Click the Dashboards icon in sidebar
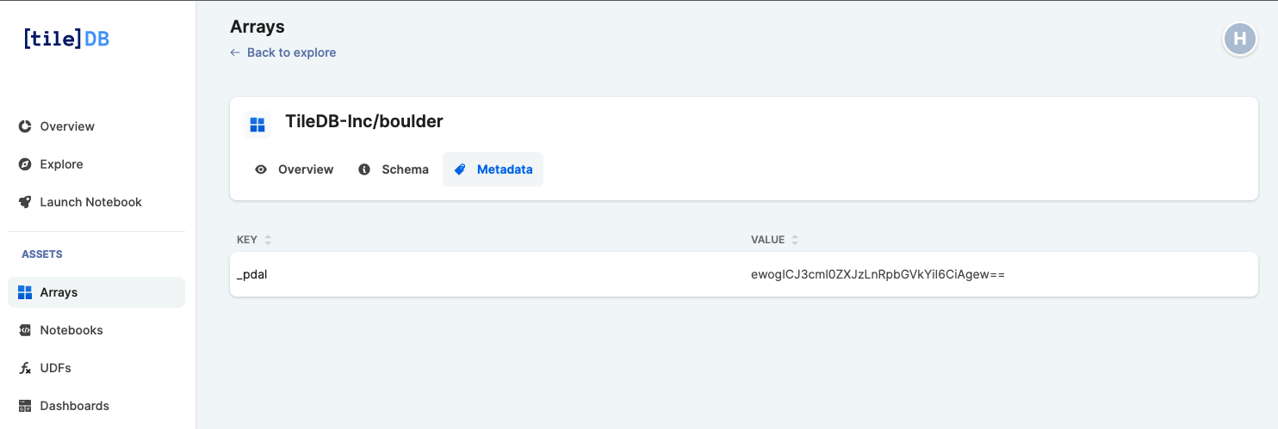Image resolution: width=1278 pixels, height=429 pixels. coord(25,406)
